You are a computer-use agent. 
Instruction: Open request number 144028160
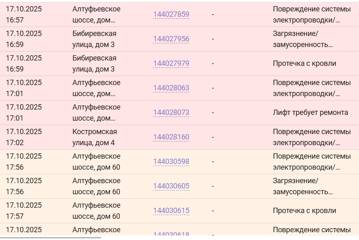coord(171,137)
